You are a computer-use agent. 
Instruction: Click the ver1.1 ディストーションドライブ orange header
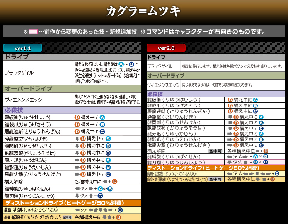tap(72, 203)
